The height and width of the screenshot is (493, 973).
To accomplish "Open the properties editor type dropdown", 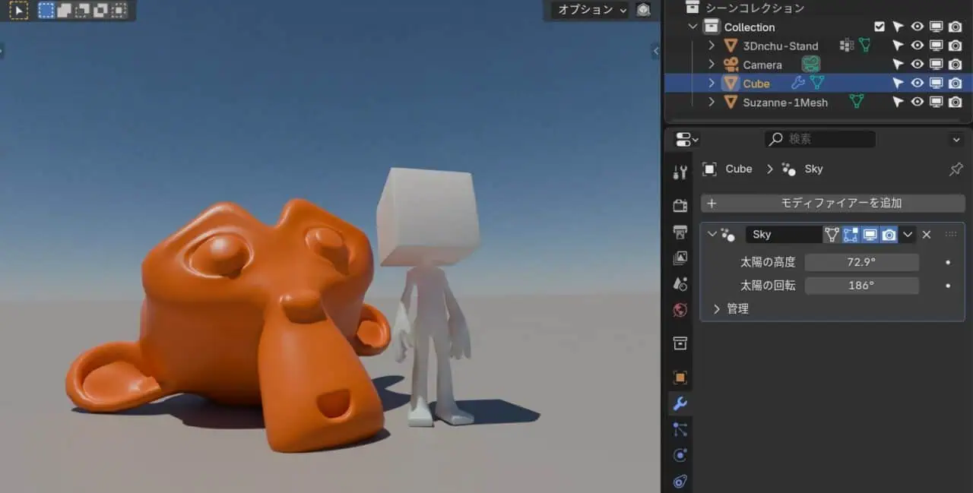I will tap(686, 140).
